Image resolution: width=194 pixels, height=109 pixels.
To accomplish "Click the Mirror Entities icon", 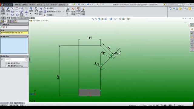I will tap(45, 8).
